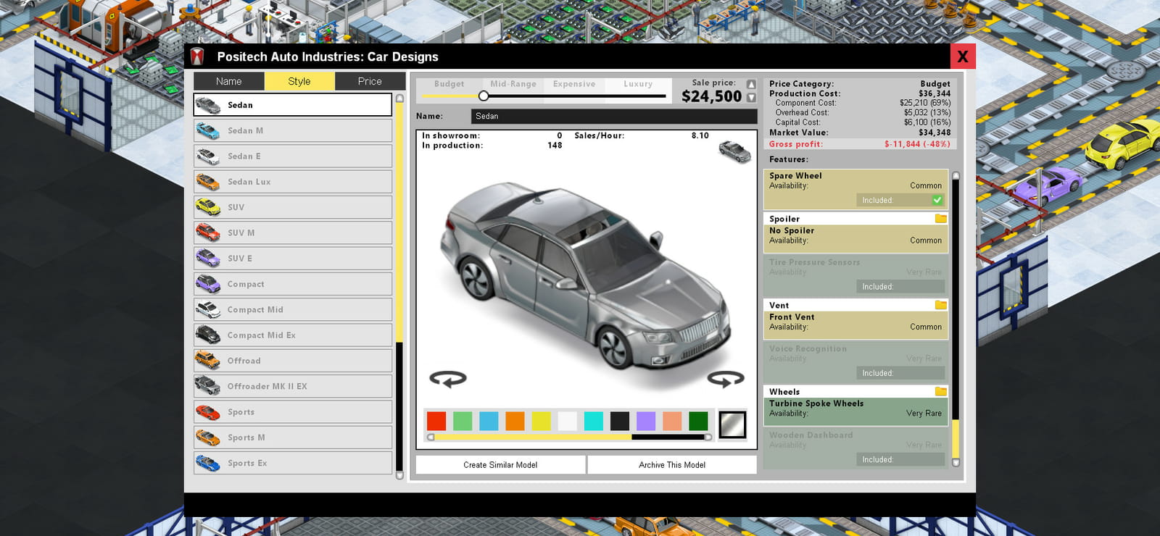Screen dimensions: 1160x536
Task: Pick the salmon paint swatch
Action: pyautogui.click(x=672, y=421)
